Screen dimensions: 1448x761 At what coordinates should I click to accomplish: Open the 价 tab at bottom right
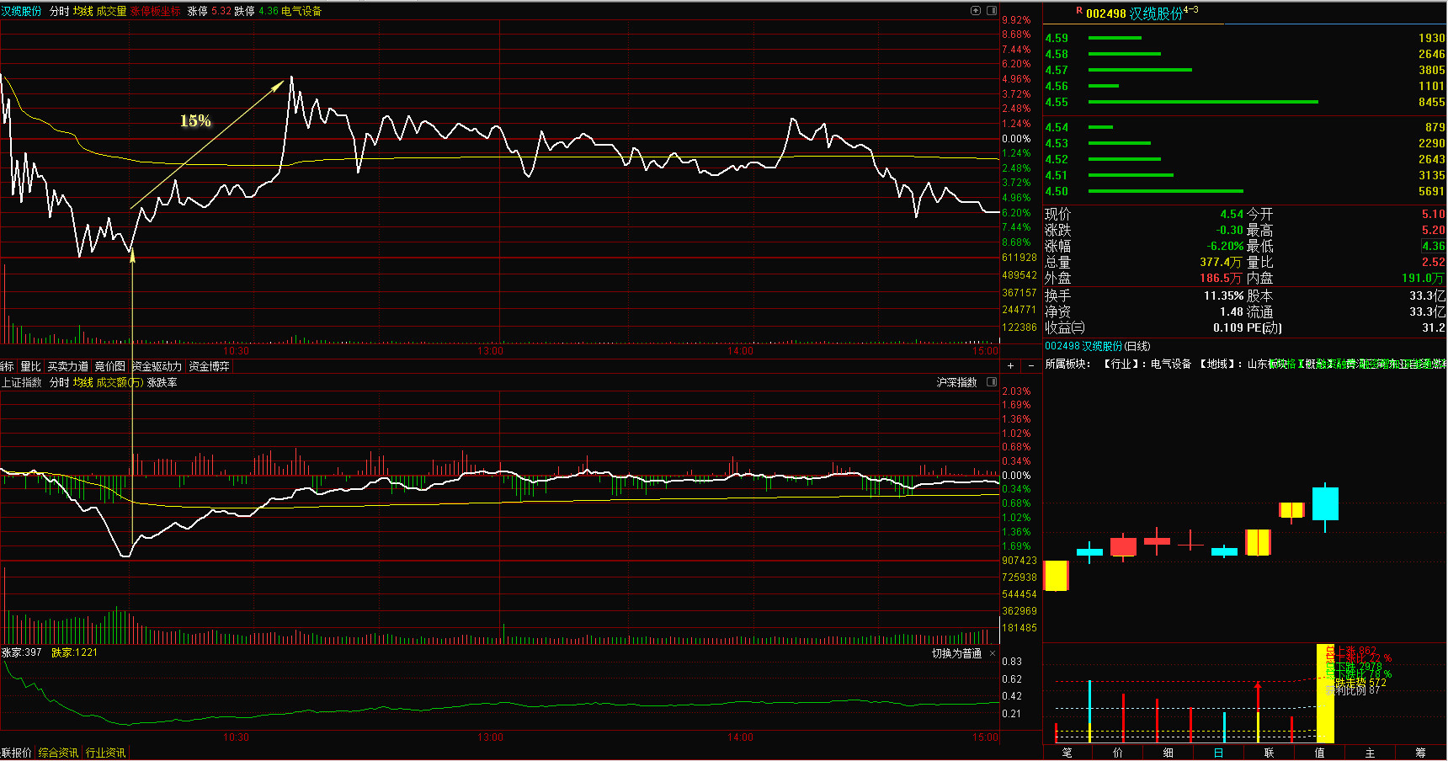(1118, 753)
